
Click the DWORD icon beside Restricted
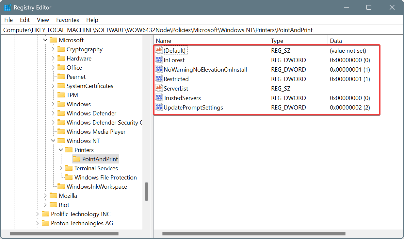[159, 79]
